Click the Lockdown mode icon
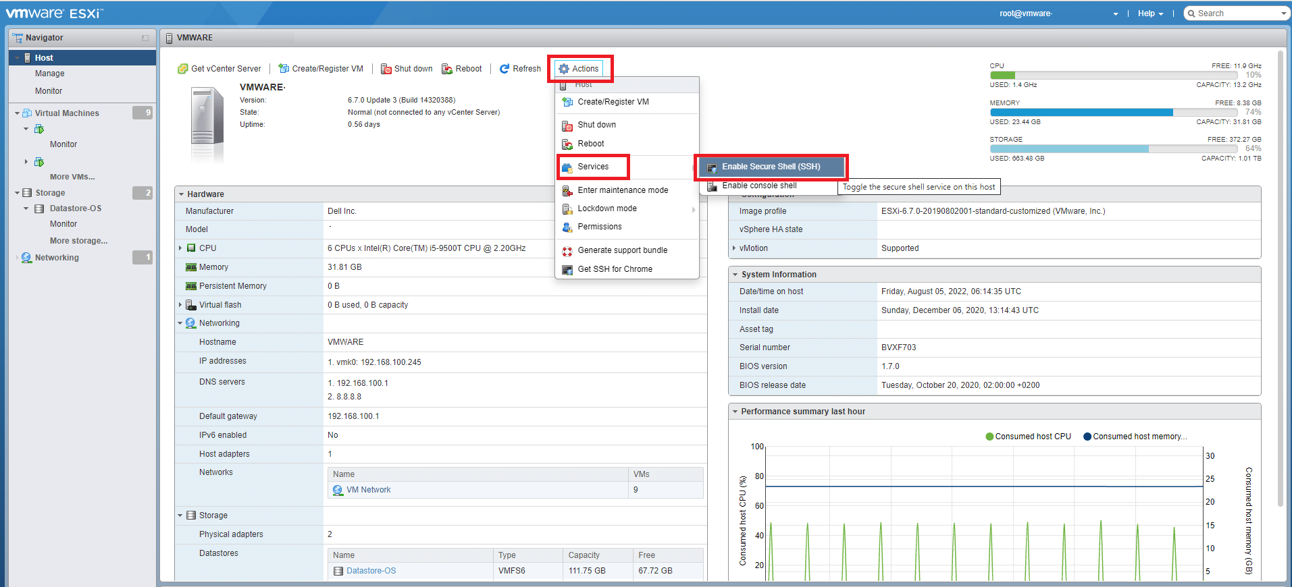 click(567, 209)
